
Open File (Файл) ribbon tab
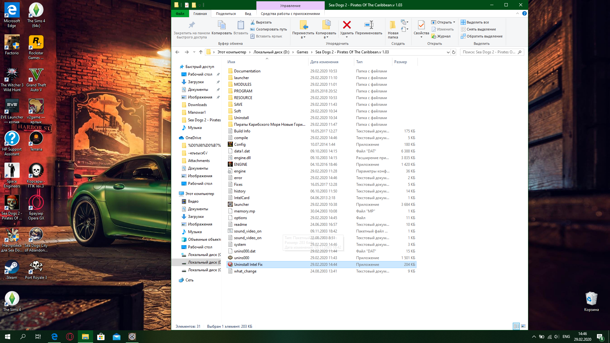180,14
